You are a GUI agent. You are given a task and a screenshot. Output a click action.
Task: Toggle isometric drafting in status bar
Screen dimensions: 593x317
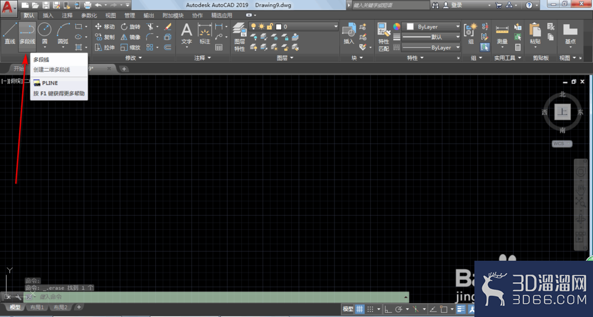pos(416,309)
